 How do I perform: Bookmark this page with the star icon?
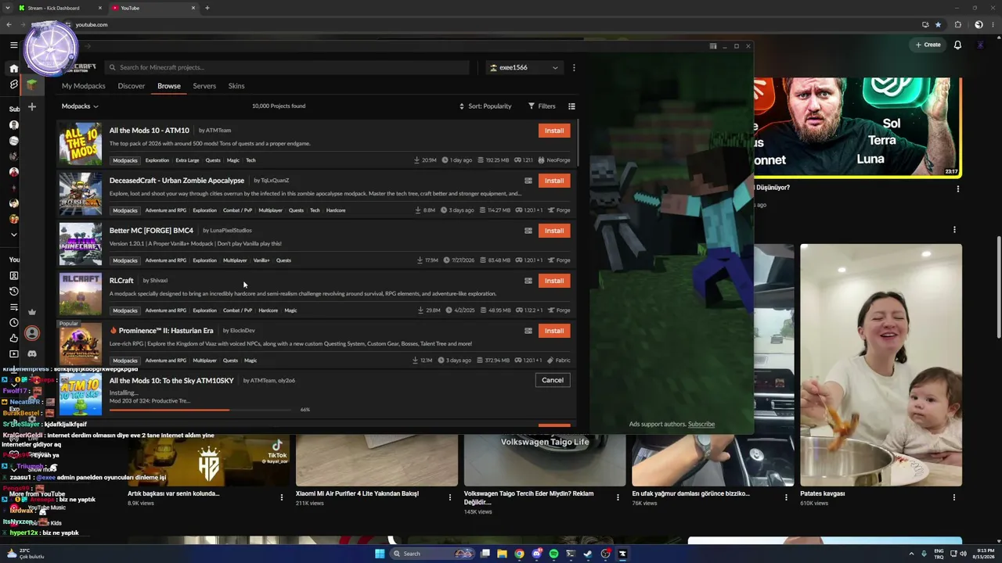[x=938, y=24]
